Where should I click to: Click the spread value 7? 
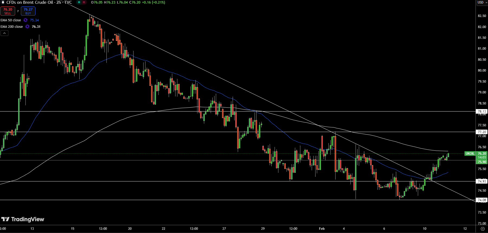(18, 11)
